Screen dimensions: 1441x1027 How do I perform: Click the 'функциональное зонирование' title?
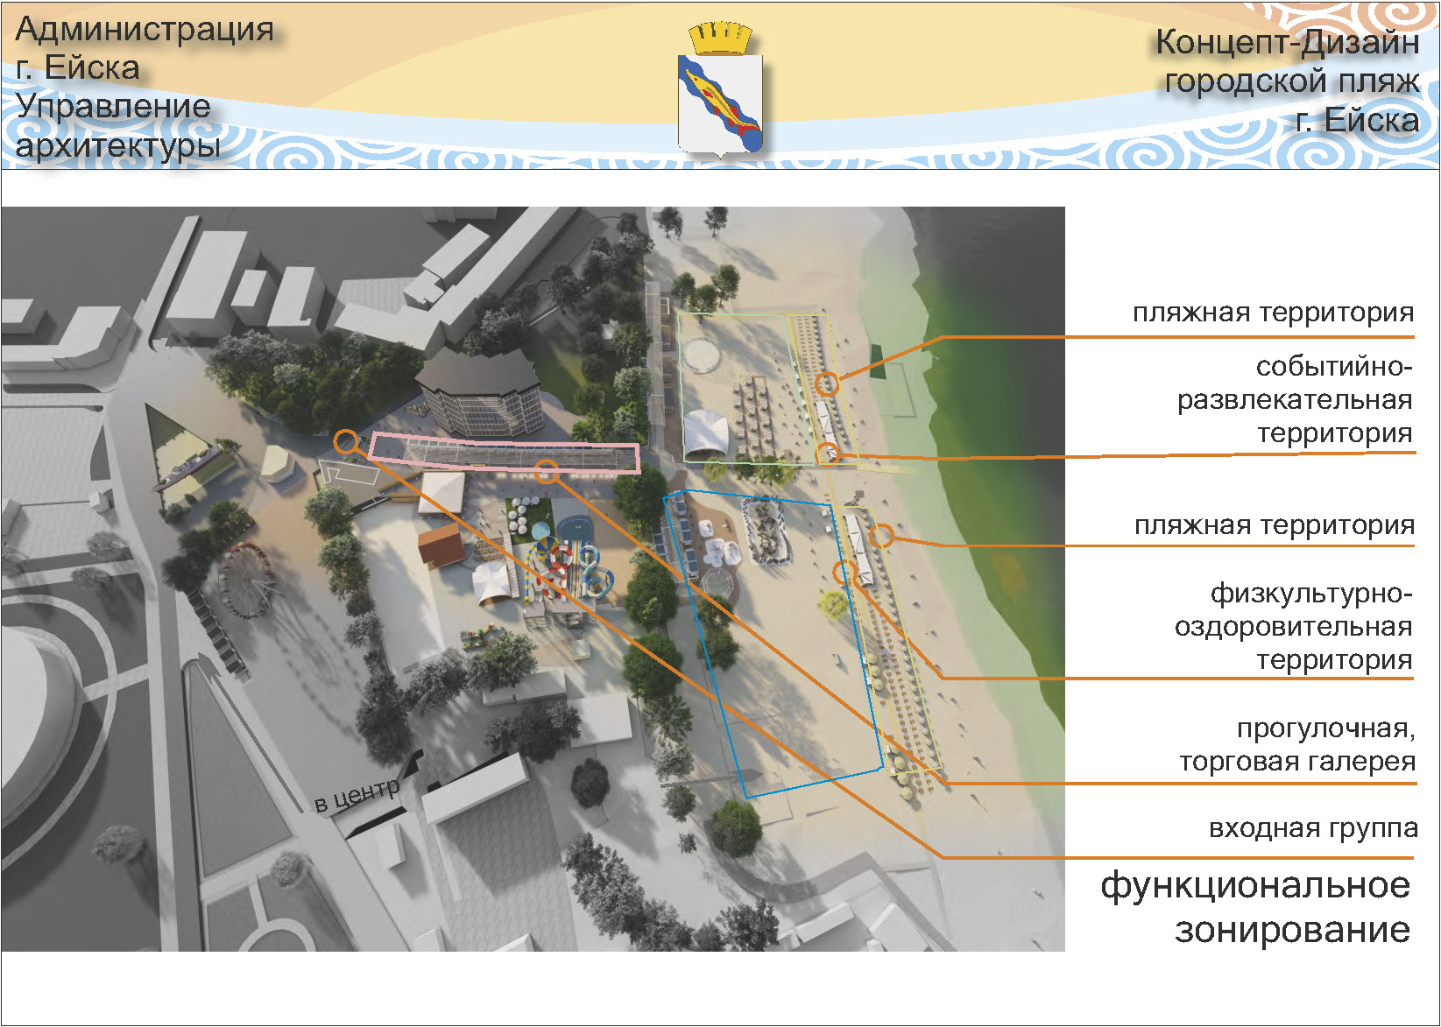1255,907
